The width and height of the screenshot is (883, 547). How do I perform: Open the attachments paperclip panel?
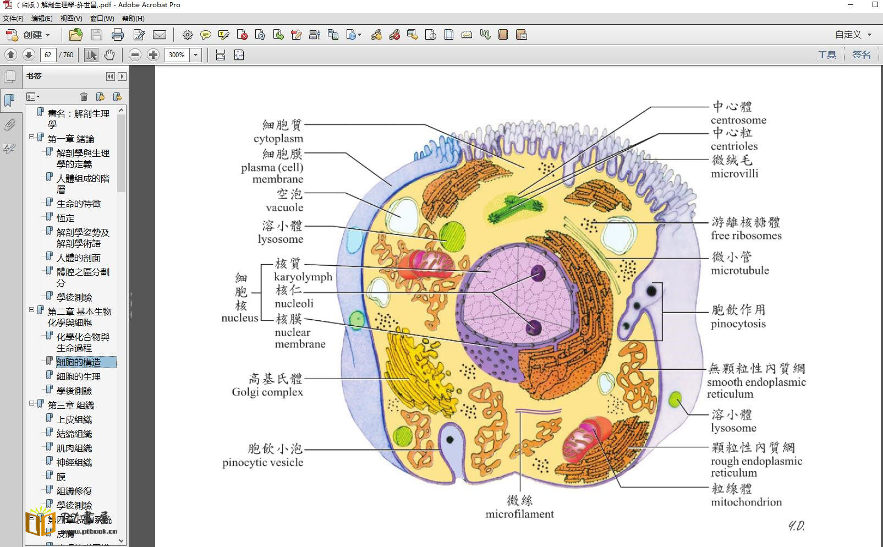[x=10, y=124]
